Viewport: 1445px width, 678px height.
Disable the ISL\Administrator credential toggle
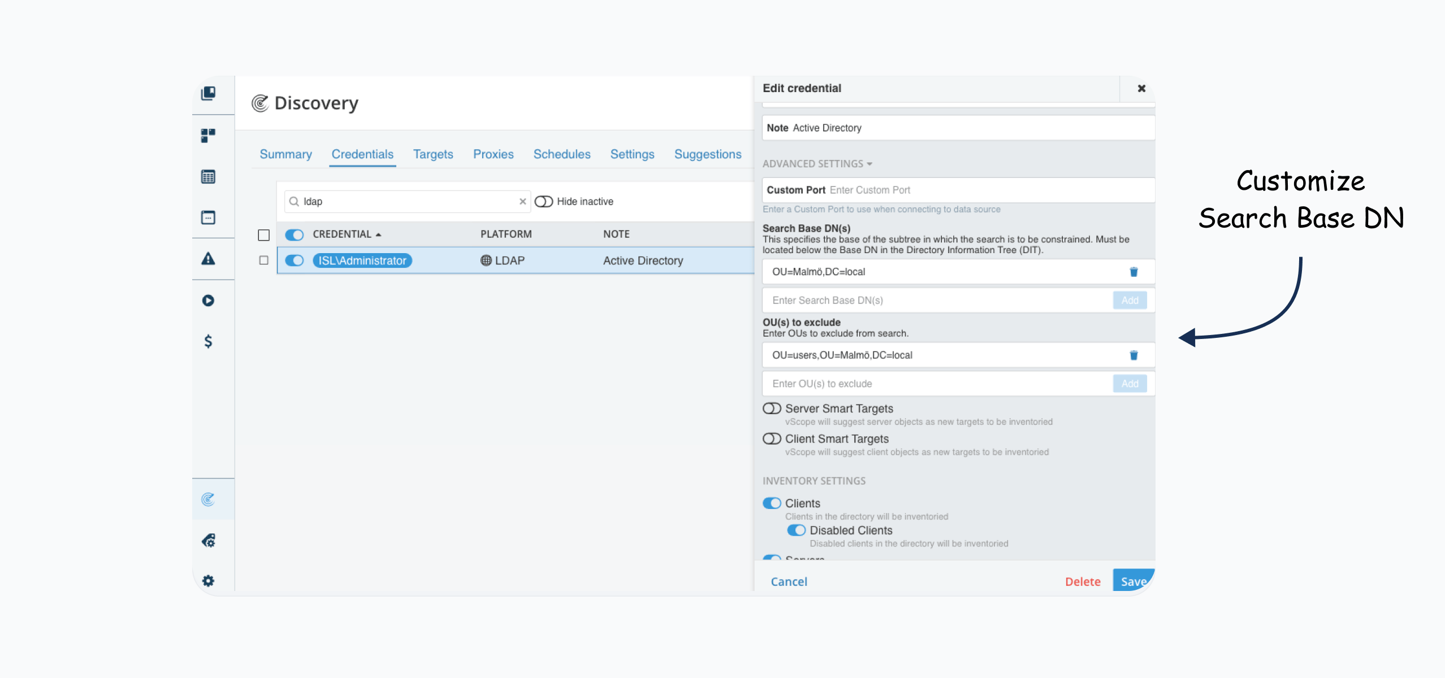point(295,260)
